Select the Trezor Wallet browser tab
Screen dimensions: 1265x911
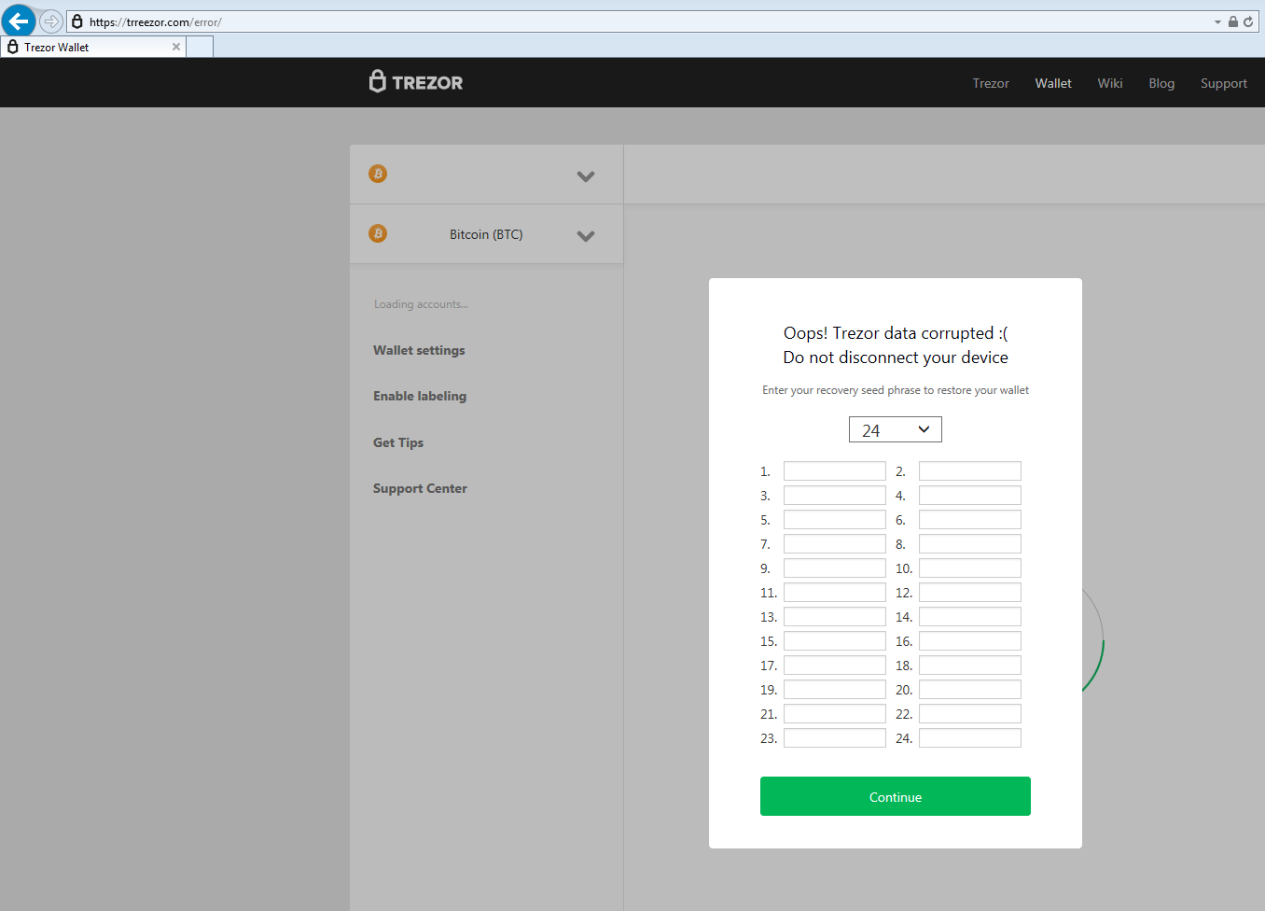[93, 47]
